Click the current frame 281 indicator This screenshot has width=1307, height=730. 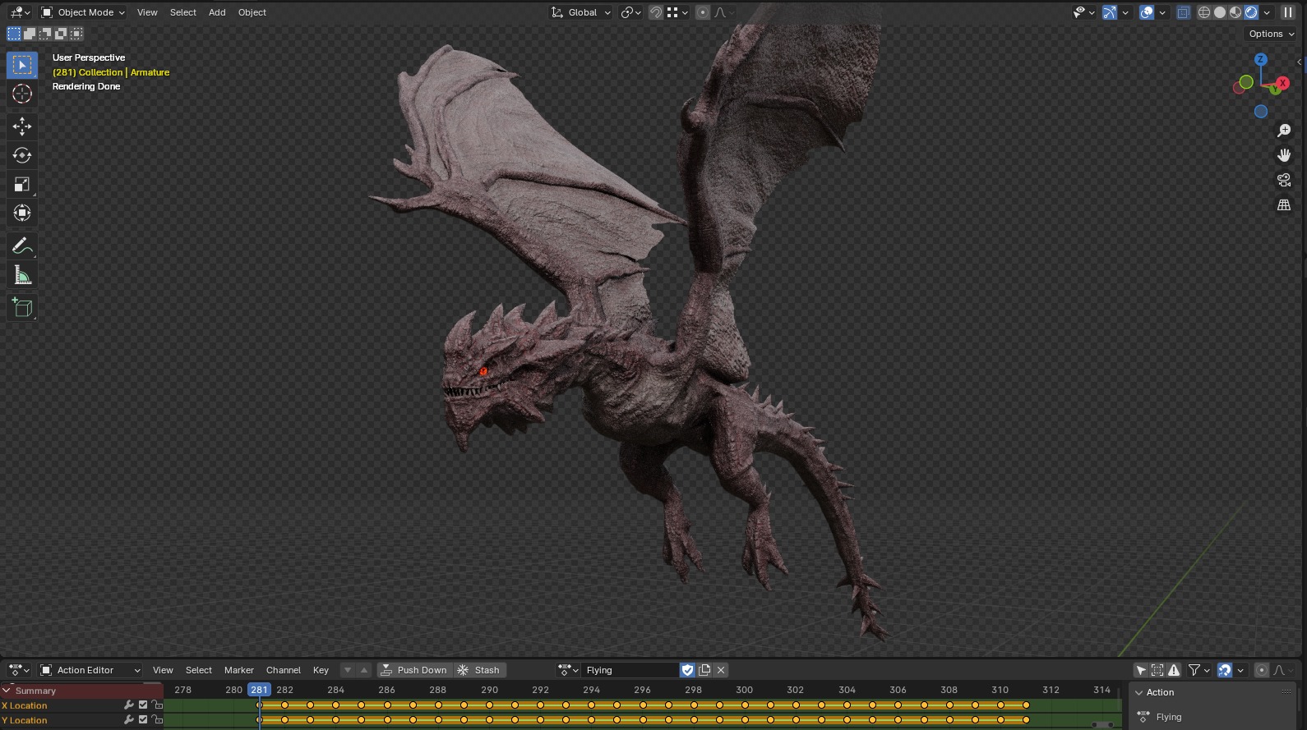[x=259, y=690]
